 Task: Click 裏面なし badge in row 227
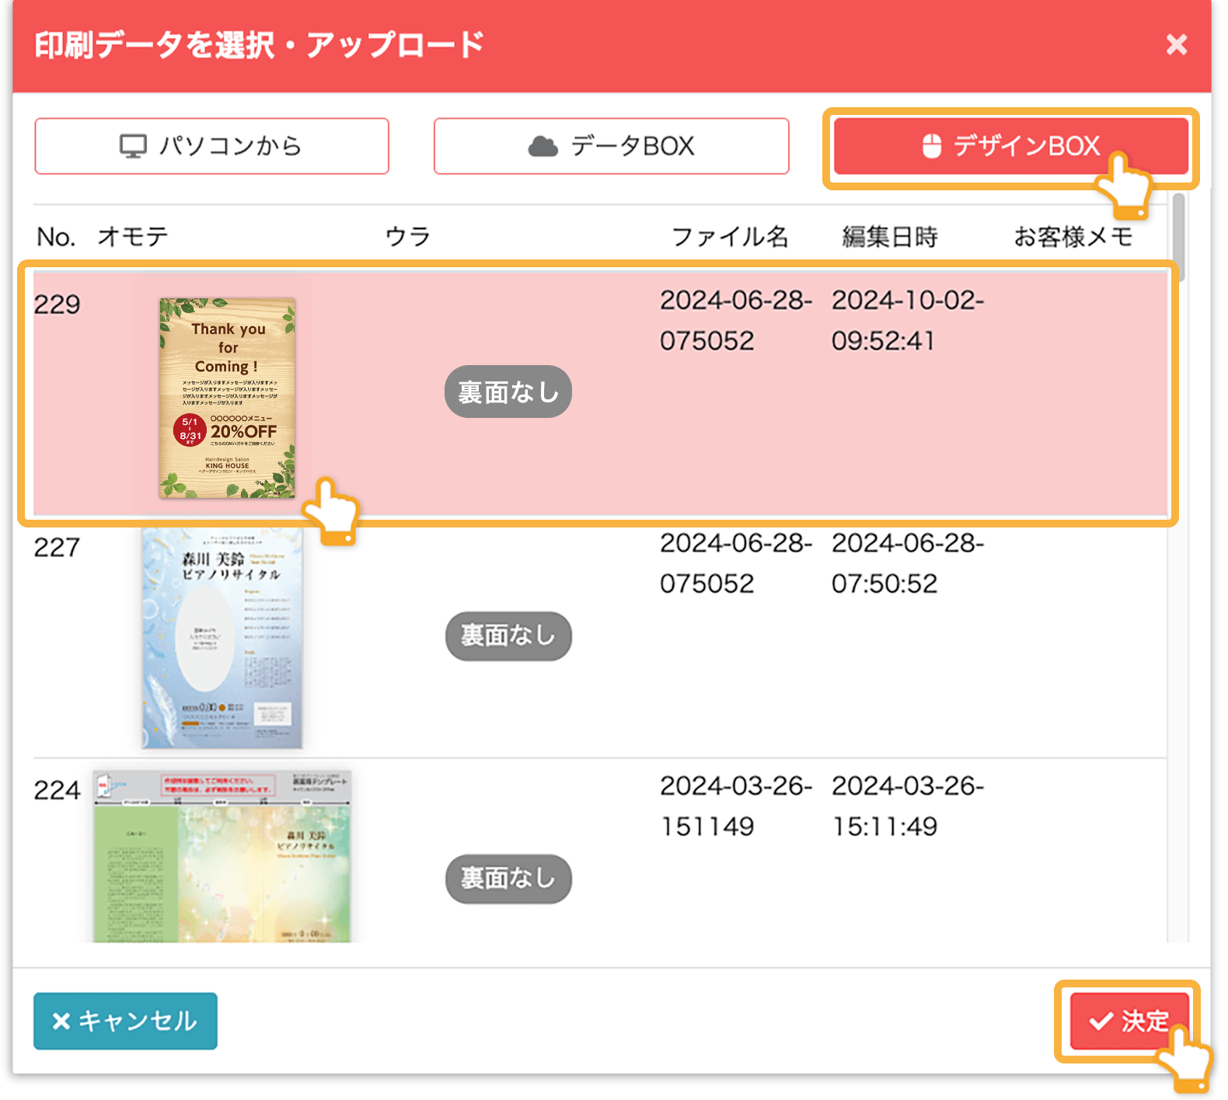pyautogui.click(x=508, y=636)
